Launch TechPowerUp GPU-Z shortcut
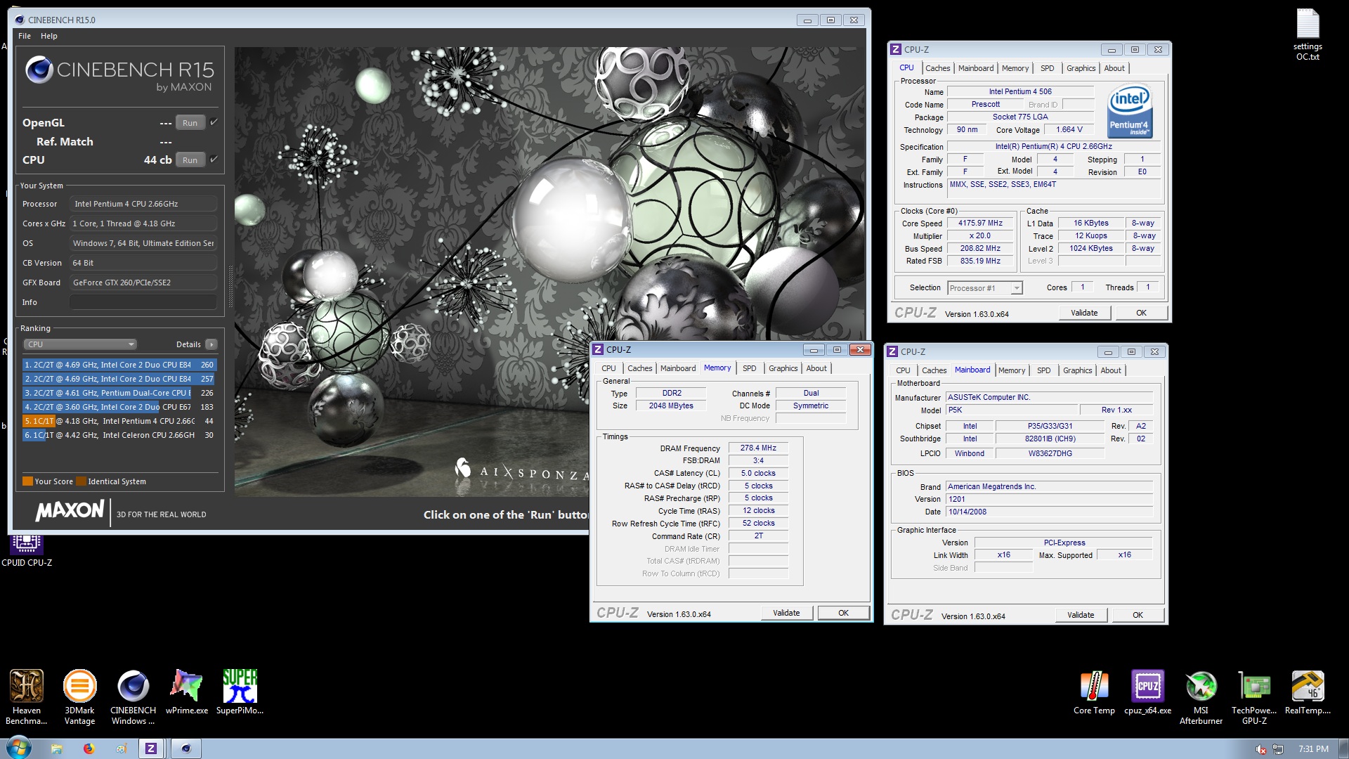 click(1254, 696)
